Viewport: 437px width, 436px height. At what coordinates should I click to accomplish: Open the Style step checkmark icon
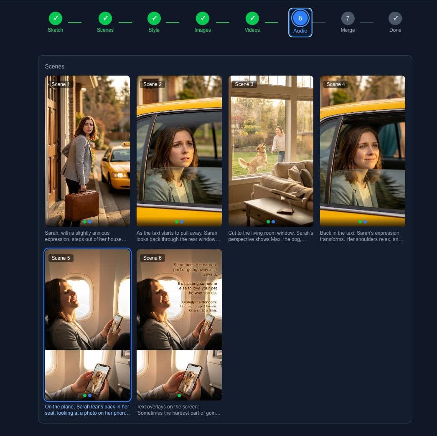tap(154, 18)
